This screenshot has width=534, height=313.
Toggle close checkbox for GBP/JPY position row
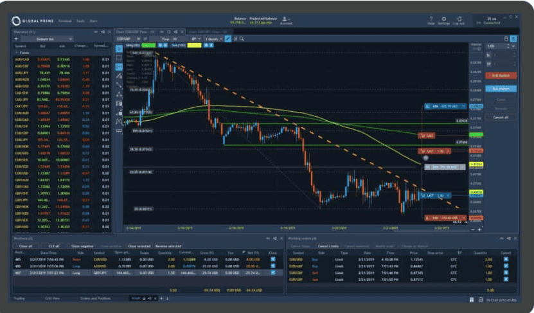point(272,273)
